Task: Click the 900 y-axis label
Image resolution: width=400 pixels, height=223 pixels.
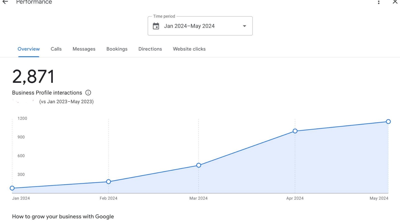Action: [x=21, y=137]
